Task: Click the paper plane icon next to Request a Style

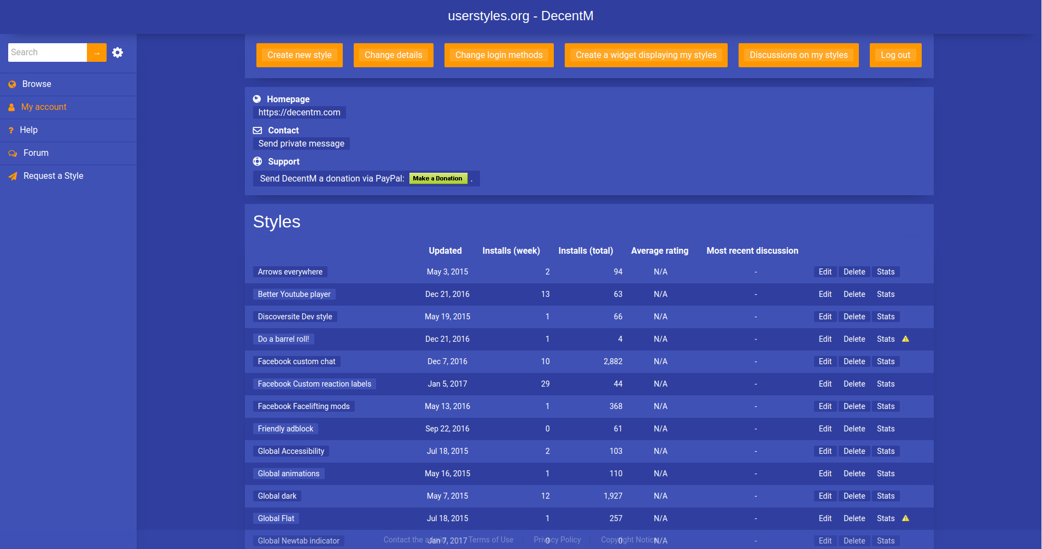Action: tap(12, 176)
